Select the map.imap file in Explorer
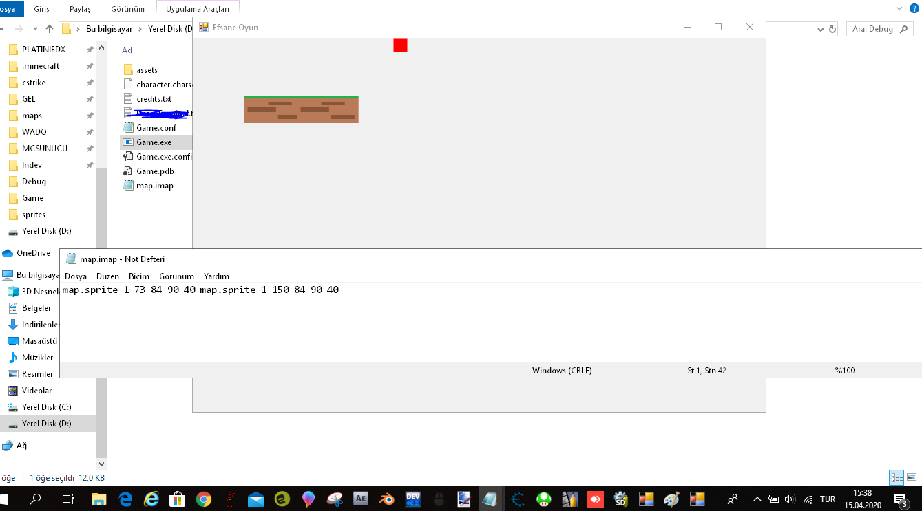922x511 pixels. [x=155, y=186]
